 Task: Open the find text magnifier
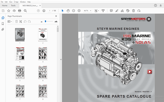click(25, 11)
